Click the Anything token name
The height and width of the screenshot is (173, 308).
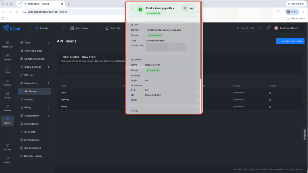tap(65, 100)
